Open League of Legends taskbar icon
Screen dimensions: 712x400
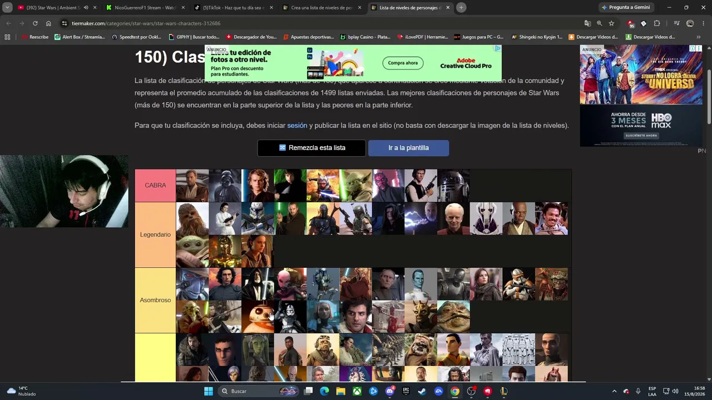504,391
